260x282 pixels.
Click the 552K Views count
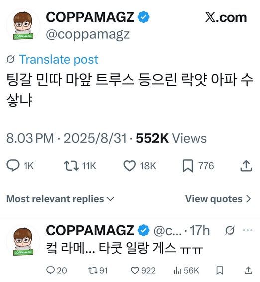pyautogui.click(x=171, y=138)
